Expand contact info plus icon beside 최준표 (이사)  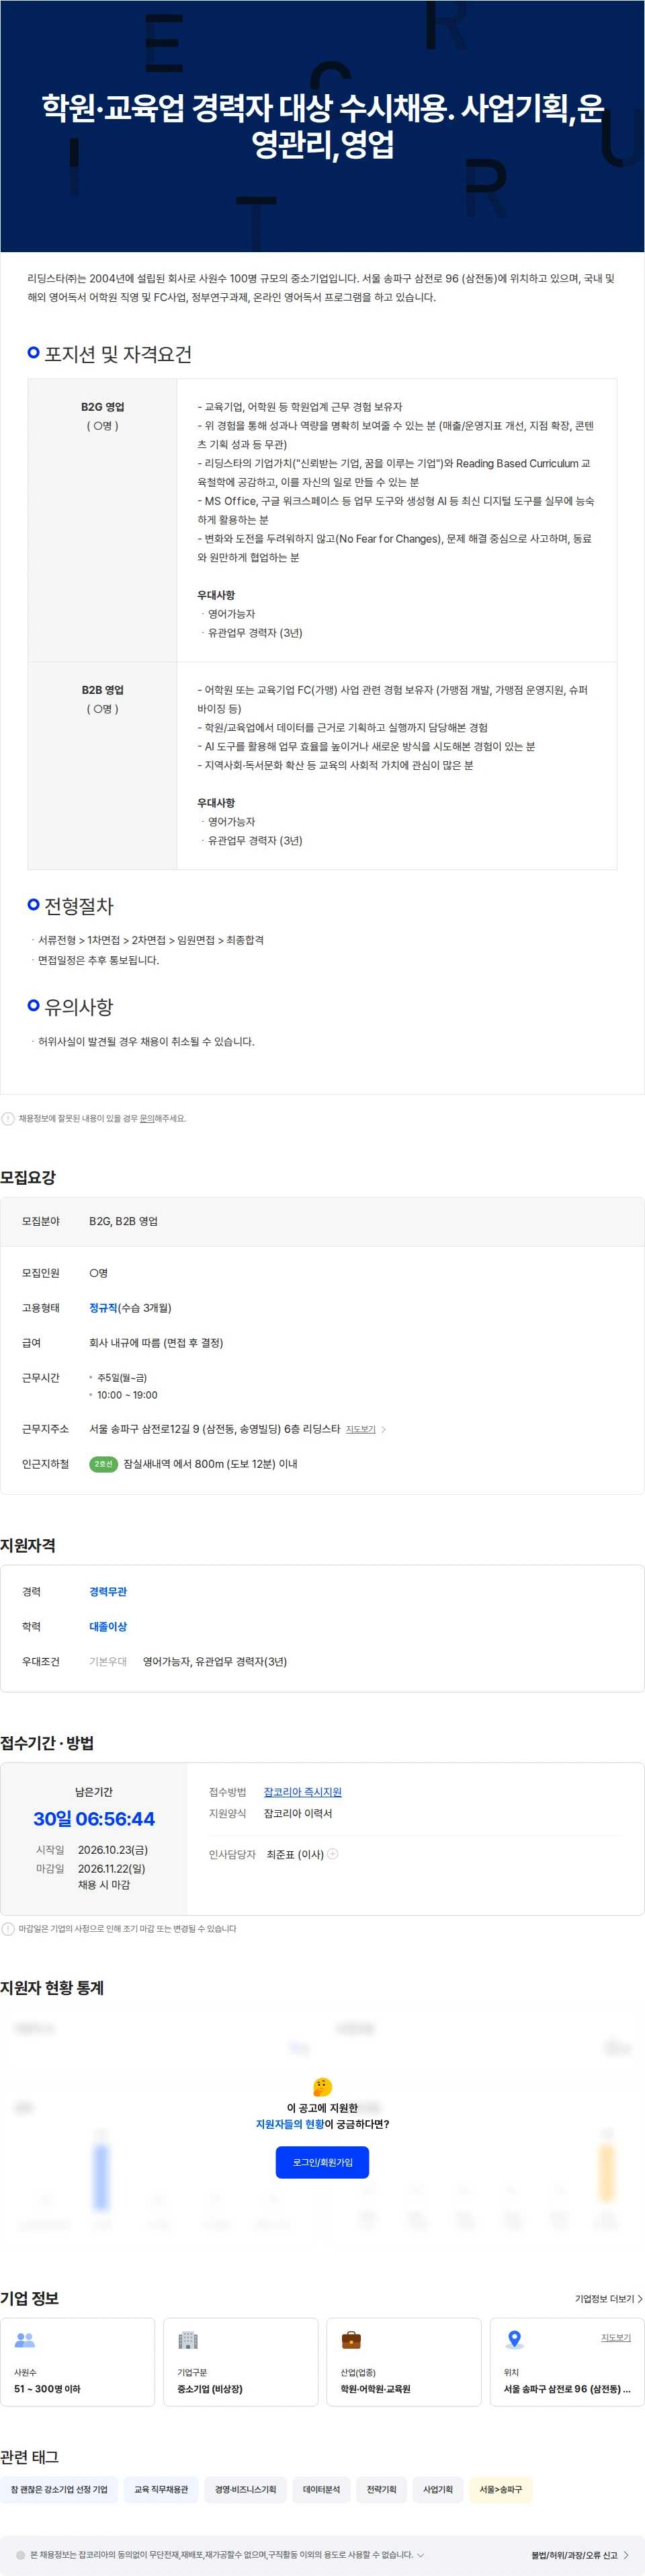tap(333, 1853)
